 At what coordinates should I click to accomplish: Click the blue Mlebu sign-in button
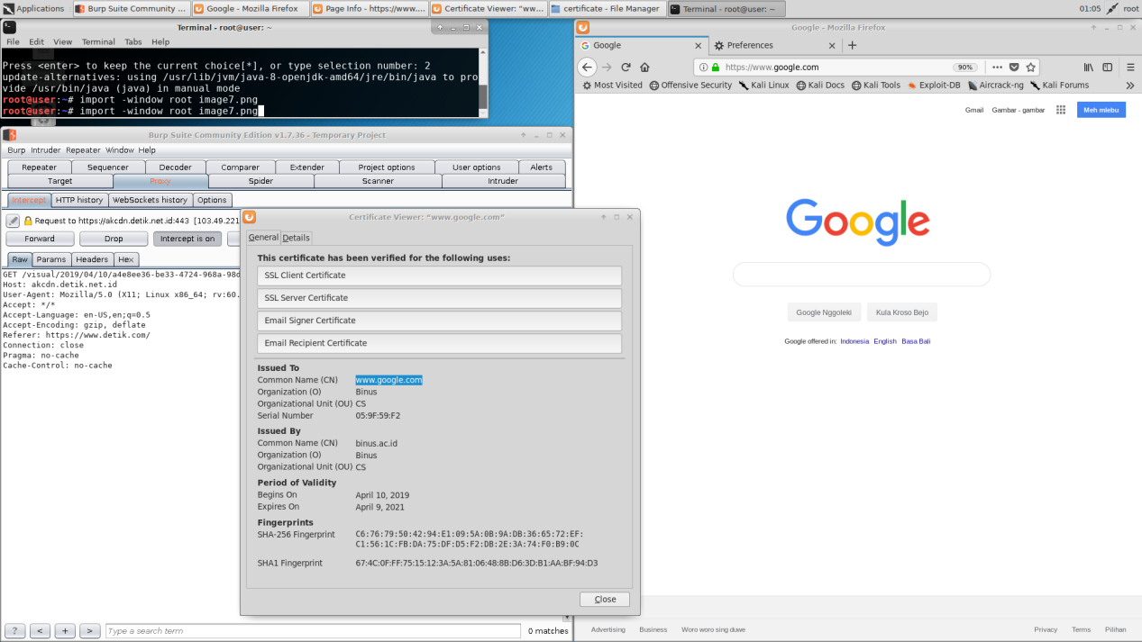(1101, 110)
